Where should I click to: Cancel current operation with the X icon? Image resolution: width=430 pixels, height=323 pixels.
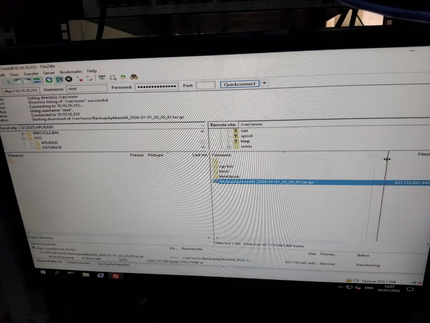(x=69, y=79)
